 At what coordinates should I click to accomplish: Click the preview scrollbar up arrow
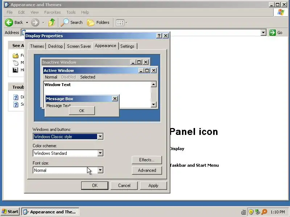pyautogui.click(x=153, y=85)
